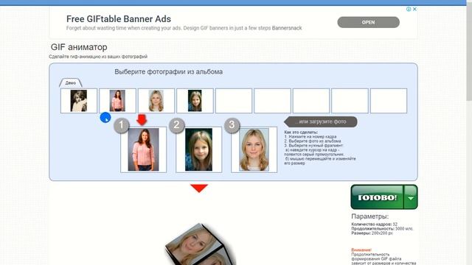Click the frame number 1 circle

121,125
